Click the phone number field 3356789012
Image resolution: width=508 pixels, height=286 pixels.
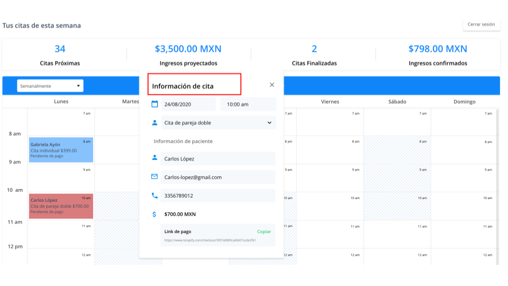tap(217, 196)
